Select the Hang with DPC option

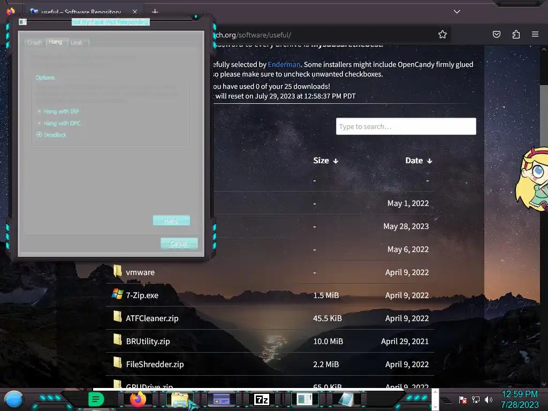coord(59,123)
